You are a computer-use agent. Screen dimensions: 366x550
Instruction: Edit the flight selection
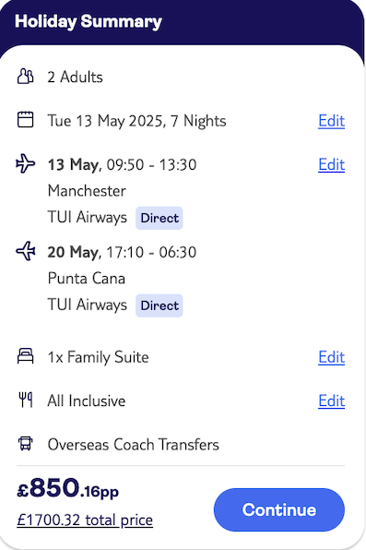pos(331,165)
